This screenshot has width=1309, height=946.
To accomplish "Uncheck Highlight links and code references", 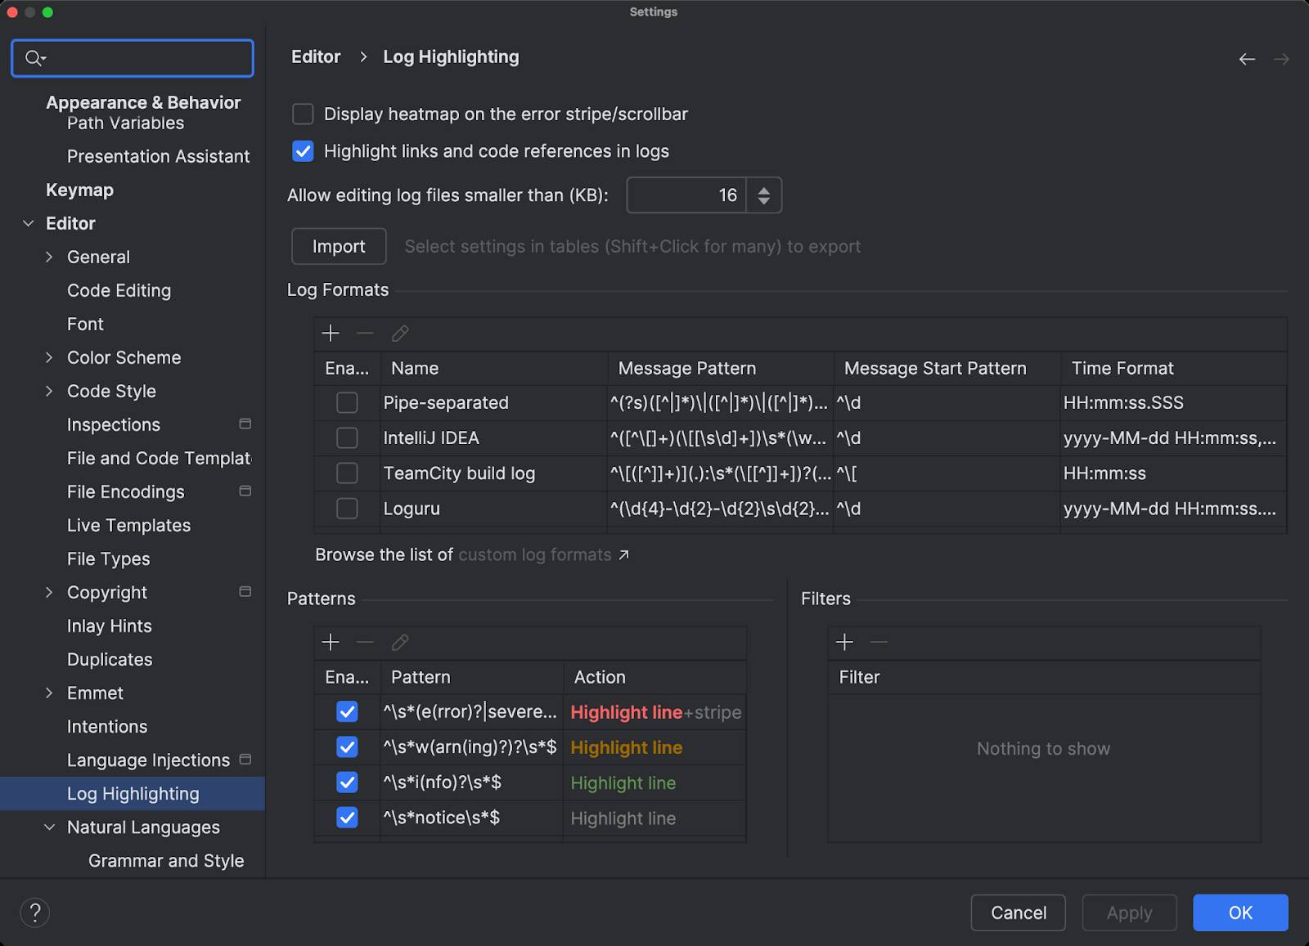I will coord(303,151).
